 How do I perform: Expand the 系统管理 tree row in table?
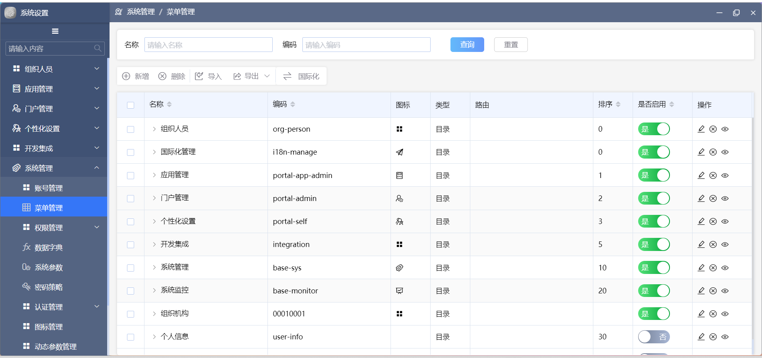pyautogui.click(x=154, y=268)
